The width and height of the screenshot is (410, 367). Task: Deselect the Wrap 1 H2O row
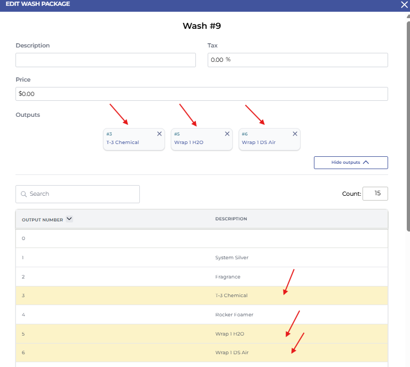pyautogui.click(x=202, y=334)
